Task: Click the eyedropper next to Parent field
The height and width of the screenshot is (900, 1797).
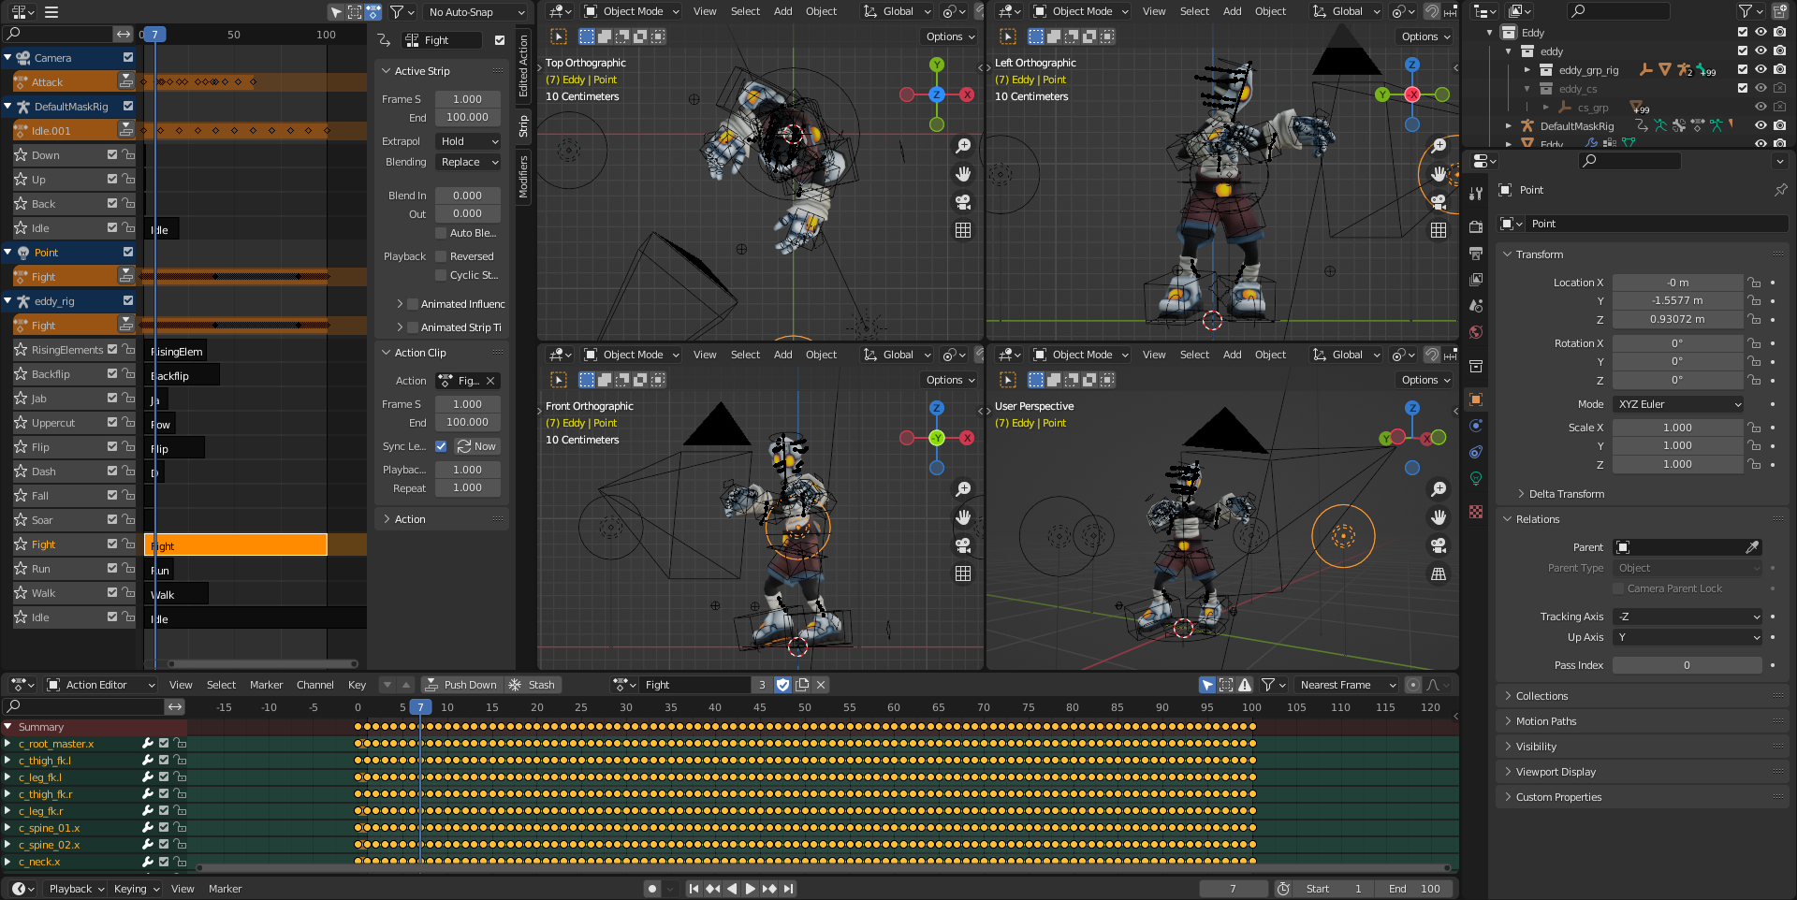Action: 1752,547
